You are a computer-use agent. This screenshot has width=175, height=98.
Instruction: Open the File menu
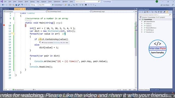click(x=5, y=2)
